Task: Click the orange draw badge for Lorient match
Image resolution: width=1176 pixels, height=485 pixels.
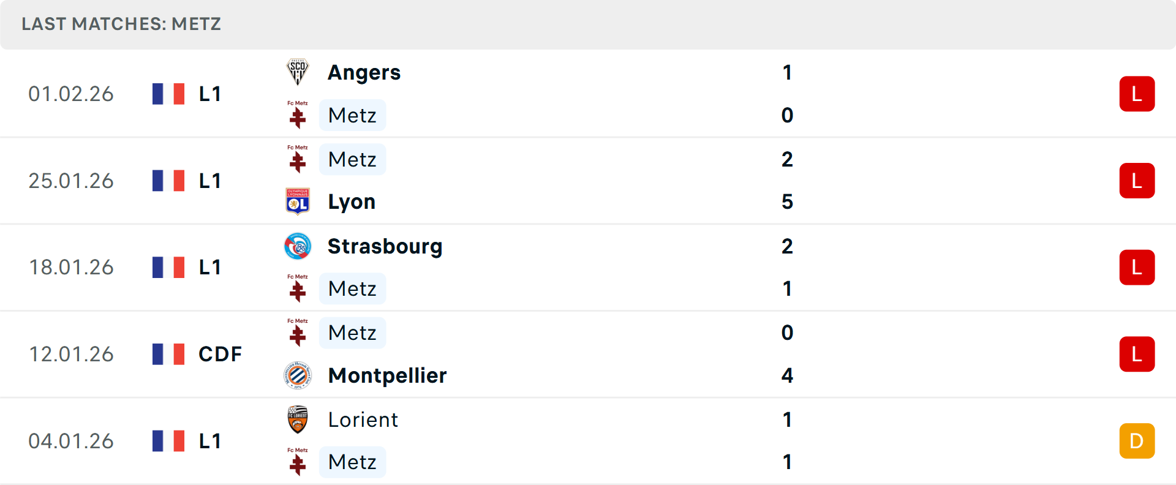Action: click(1137, 441)
